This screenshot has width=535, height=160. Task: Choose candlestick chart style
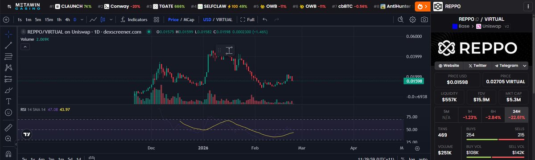point(103,20)
